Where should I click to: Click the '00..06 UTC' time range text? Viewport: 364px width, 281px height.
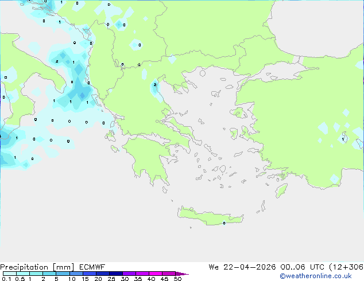(302, 267)
